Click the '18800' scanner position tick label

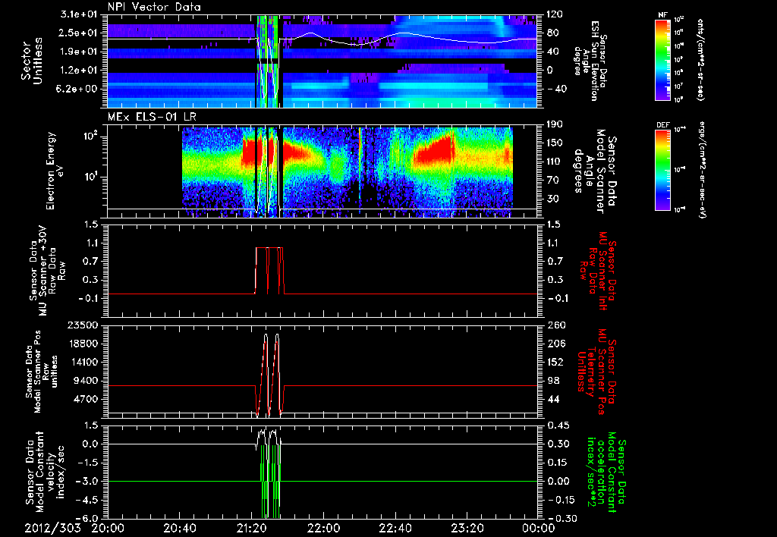click(x=83, y=344)
